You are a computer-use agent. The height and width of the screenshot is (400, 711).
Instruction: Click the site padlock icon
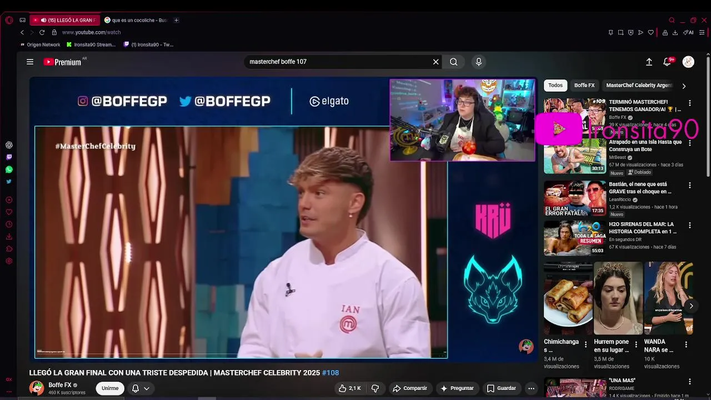[x=54, y=32]
